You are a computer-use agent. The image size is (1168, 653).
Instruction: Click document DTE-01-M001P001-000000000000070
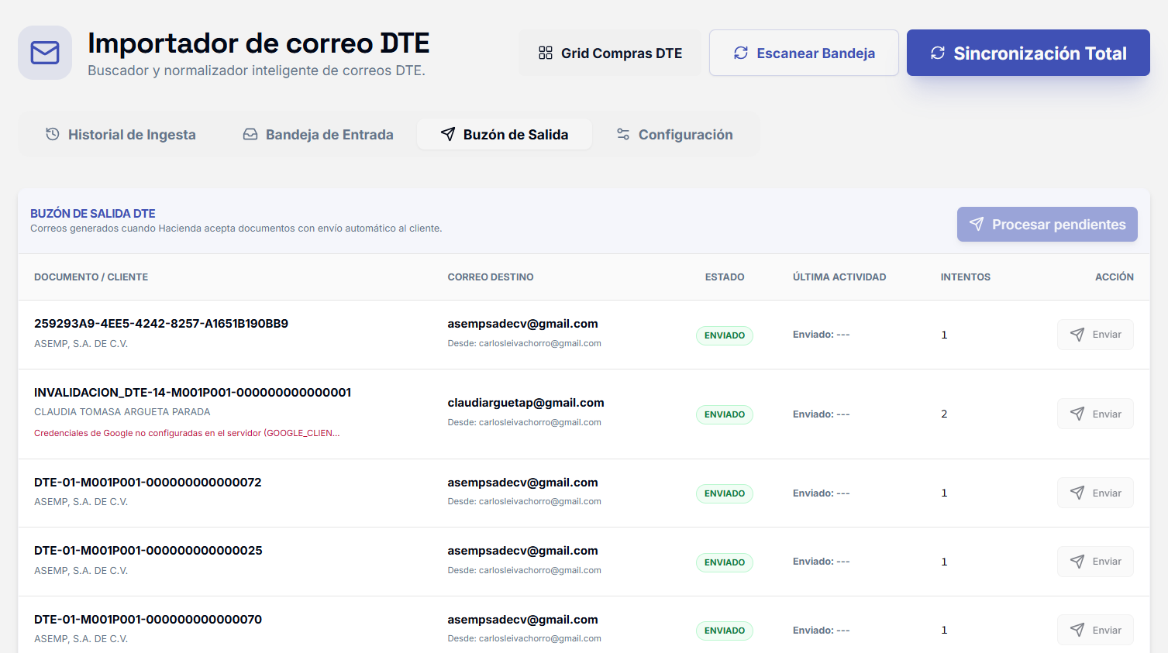pos(148,620)
